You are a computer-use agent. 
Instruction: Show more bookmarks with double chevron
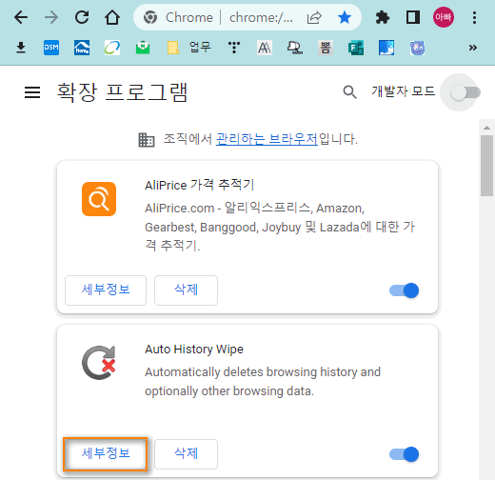[473, 48]
